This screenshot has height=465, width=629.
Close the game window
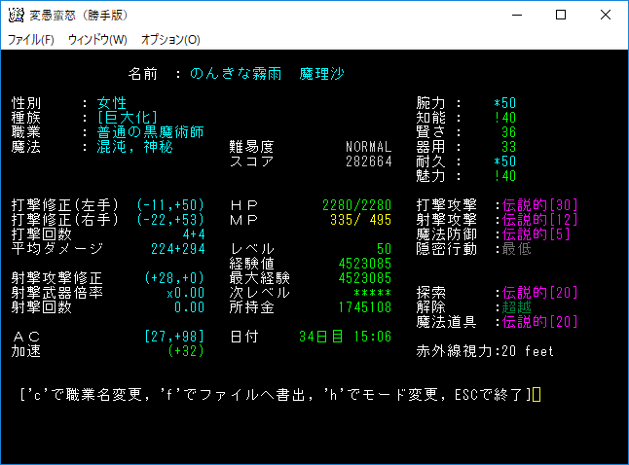tap(605, 15)
